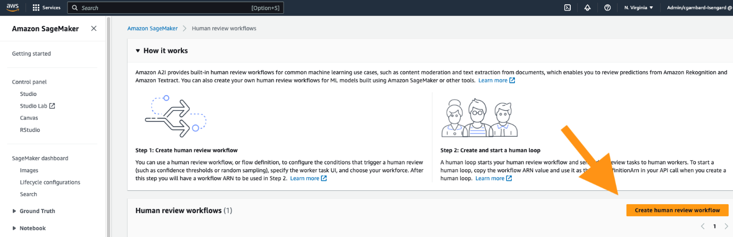733x237 pixels.
Task: Open the CloudShell terminal icon
Action: [568, 8]
